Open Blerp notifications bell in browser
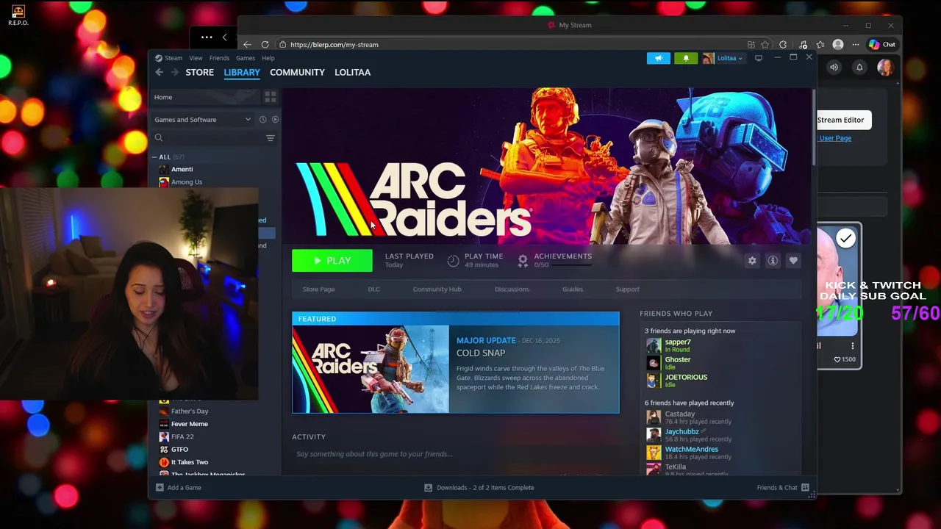Image resolution: width=941 pixels, height=529 pixels. coord(859,68)
